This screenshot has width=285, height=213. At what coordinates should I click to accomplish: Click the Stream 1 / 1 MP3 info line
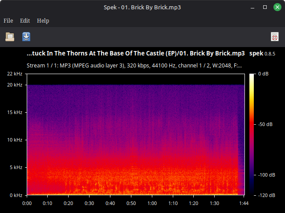click(134, 65)
